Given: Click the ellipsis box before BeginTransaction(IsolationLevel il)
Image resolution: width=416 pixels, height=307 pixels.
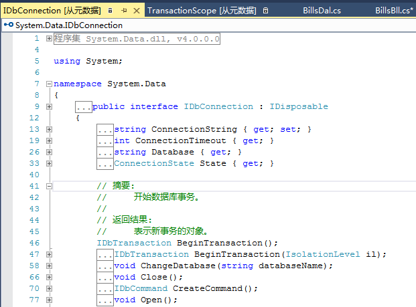Looking at the screenshot, I should pyautogui.click(x=105, y=255).
